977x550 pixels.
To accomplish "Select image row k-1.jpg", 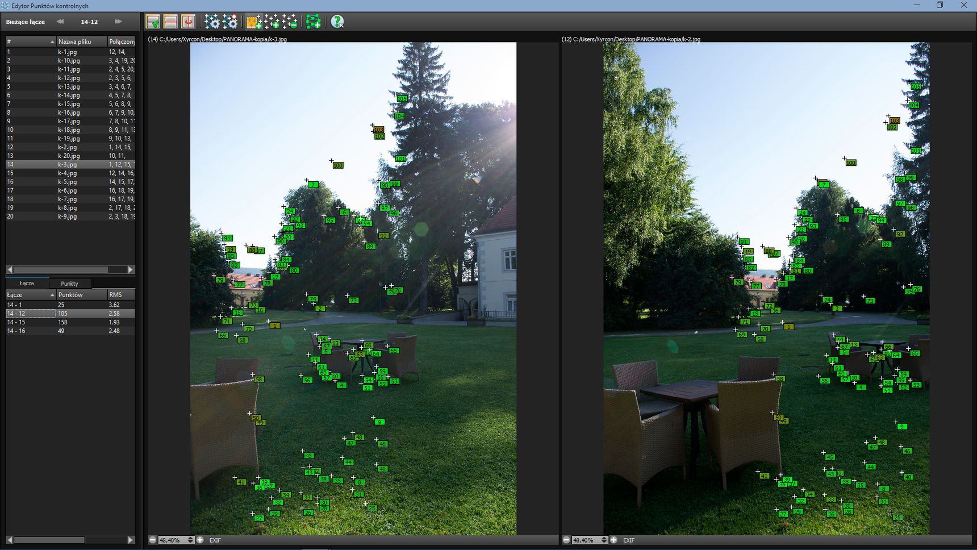I will click(x=70, y=52).
